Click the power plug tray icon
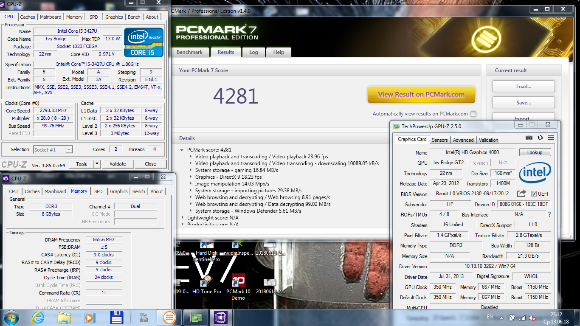The width and height of the screenshot is (580, 326). [512, 317]
